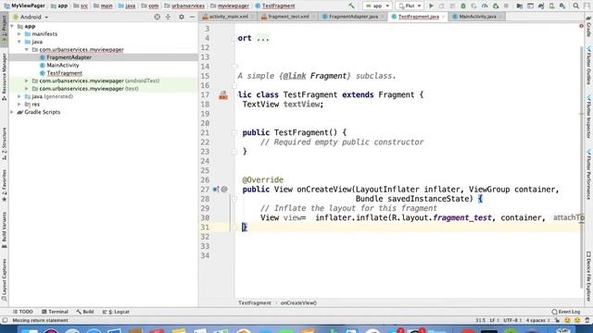
Task: Open the Flut device selector dropdown
Action: (x=410, y=6)
